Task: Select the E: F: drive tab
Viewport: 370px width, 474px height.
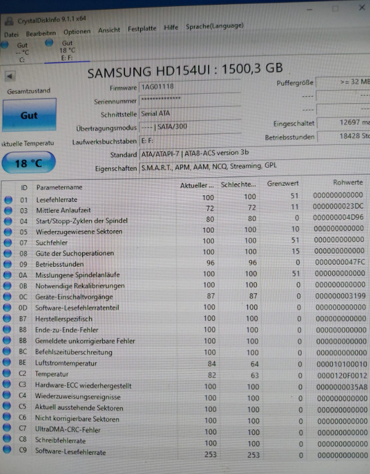Action: pos(67,51)
